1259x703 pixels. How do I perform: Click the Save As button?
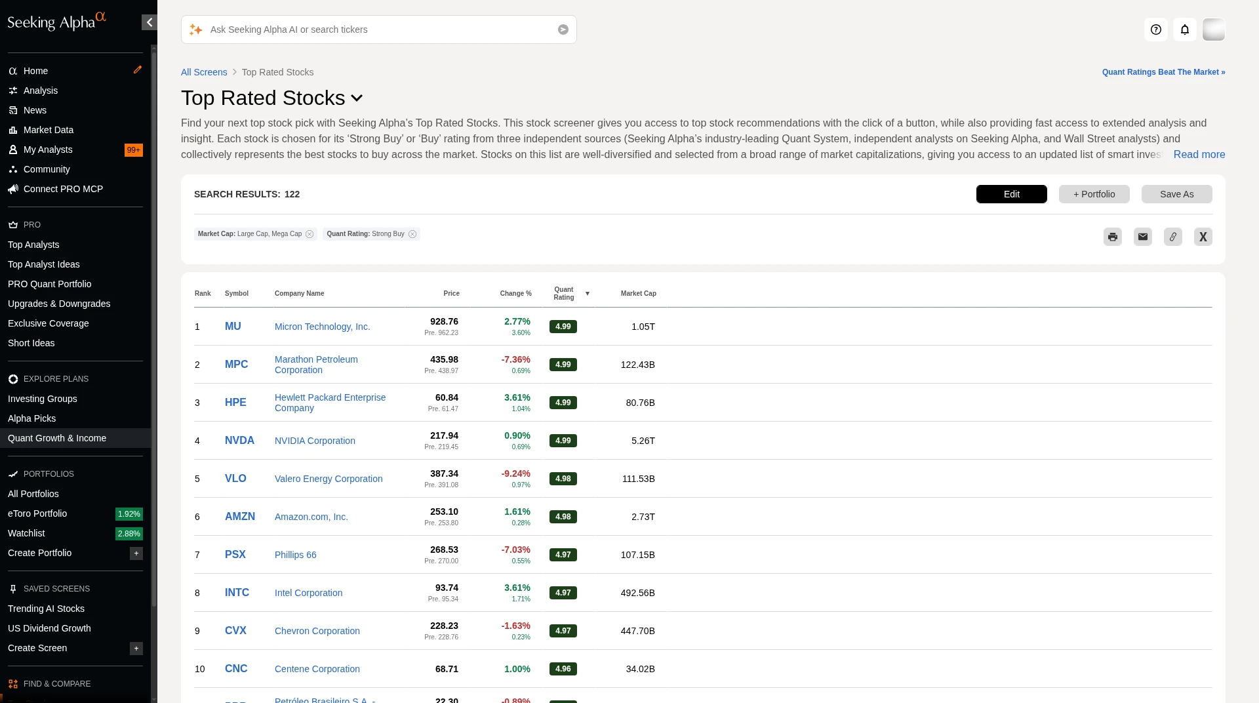pyautogui.click(x=1177, y=194)
